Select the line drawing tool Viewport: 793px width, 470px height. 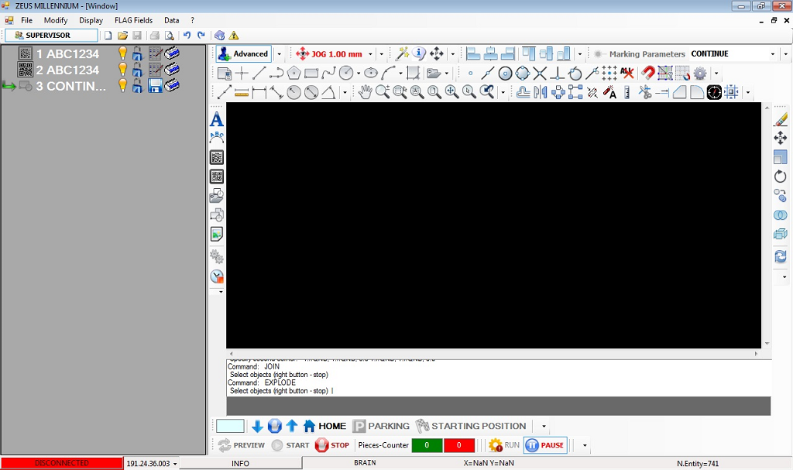tap(259, 74)
